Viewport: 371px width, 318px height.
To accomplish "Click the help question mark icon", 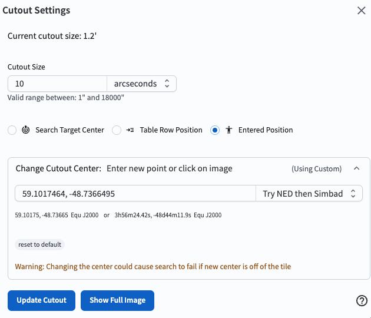I will pyautogui.click(x=362, y=301).
